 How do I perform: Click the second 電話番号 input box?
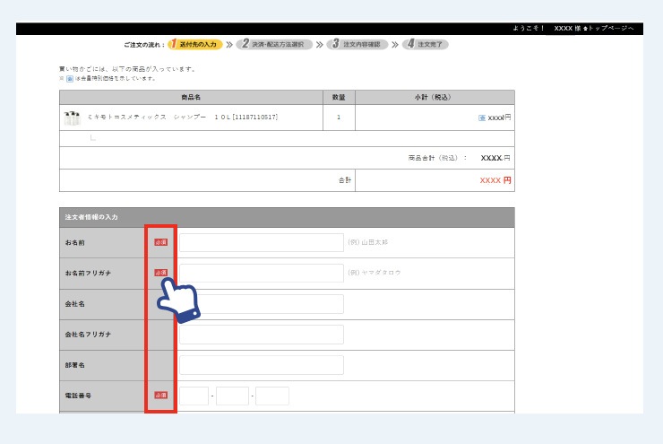(x=232, y=396)
